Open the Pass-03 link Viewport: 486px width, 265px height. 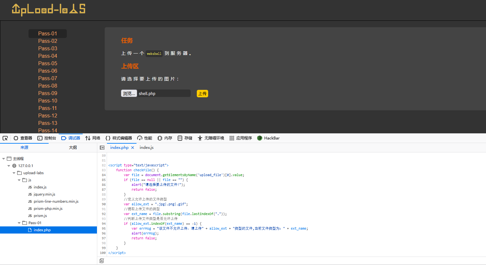(x=48, y=48)
